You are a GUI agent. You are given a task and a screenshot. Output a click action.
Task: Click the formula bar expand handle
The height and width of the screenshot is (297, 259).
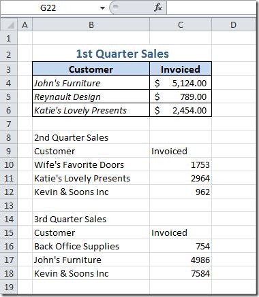[x=116, y=7]
